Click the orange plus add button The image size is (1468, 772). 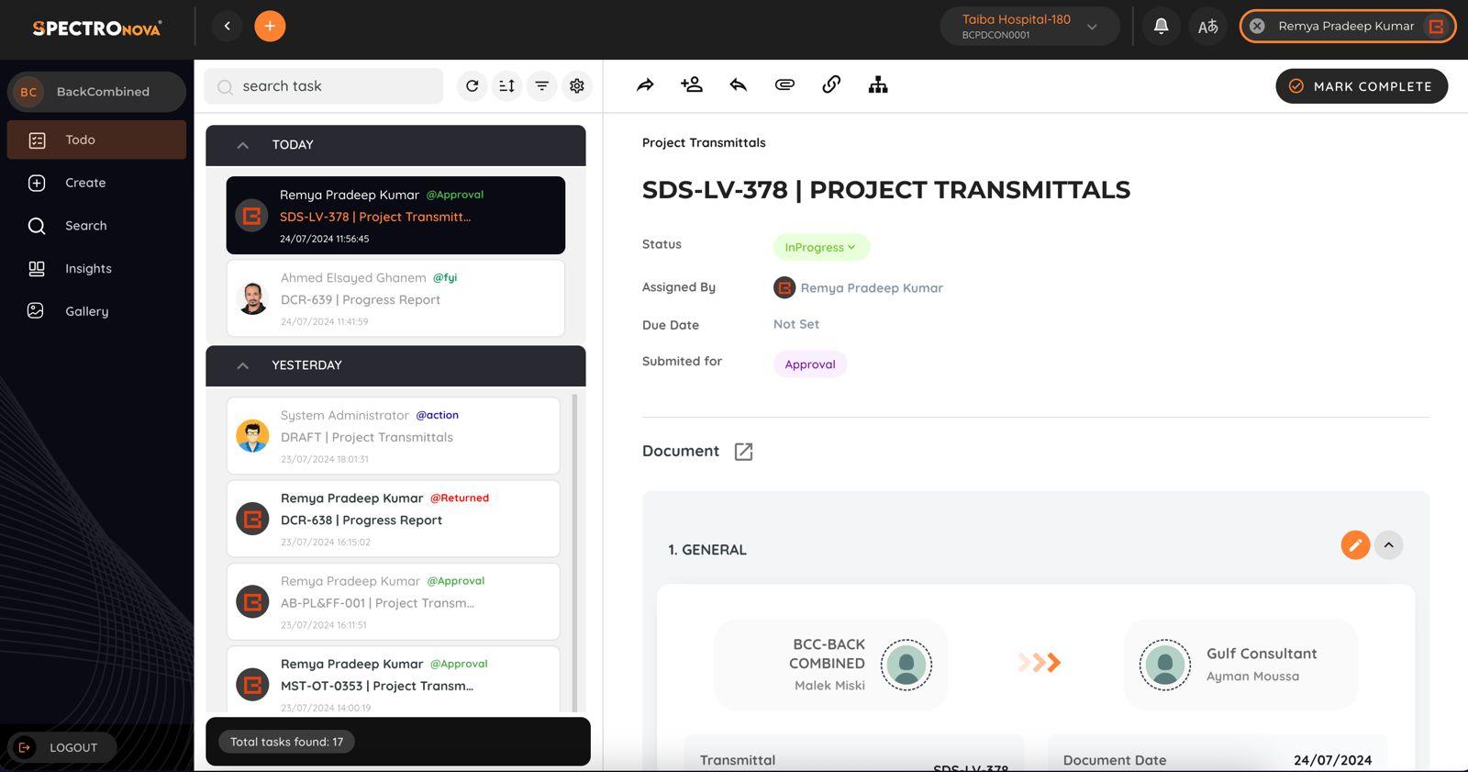click(270, 26)
